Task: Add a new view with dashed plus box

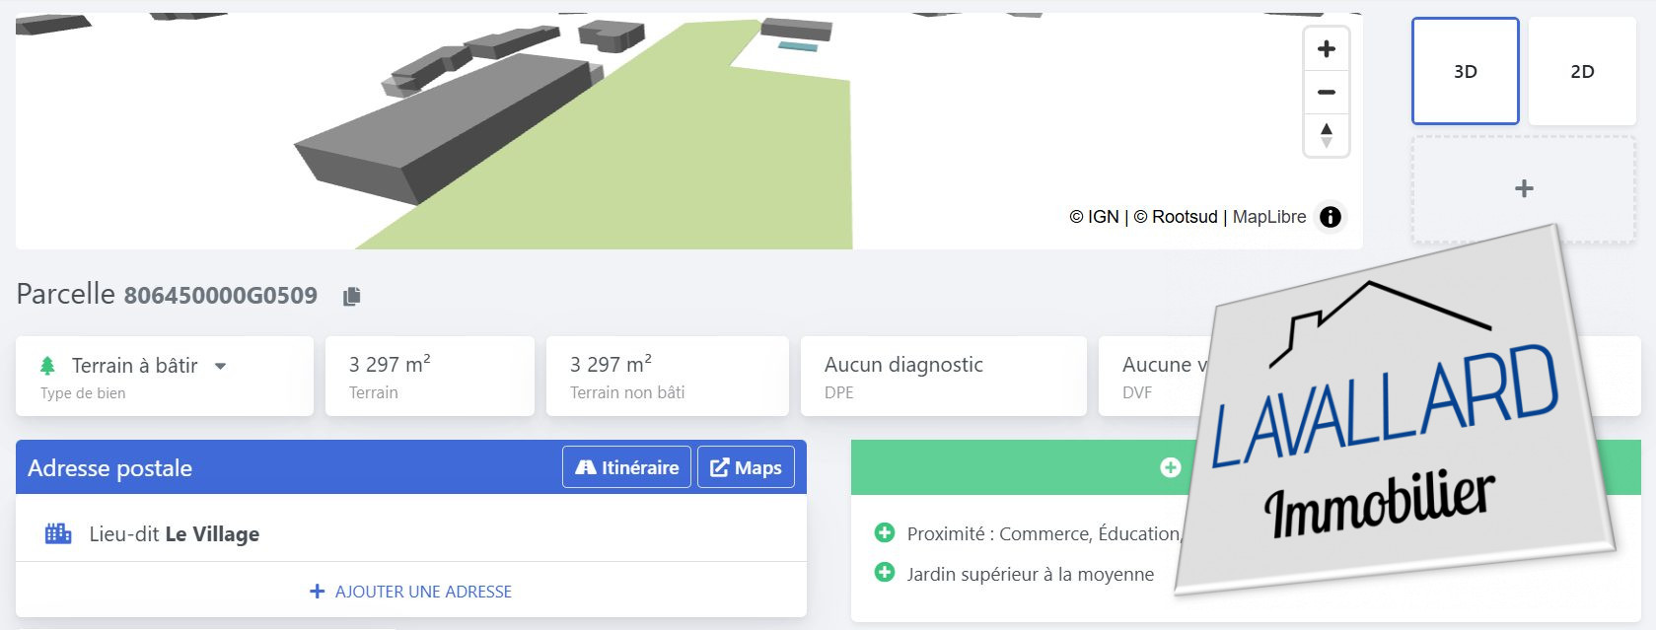Action: 1523,188
